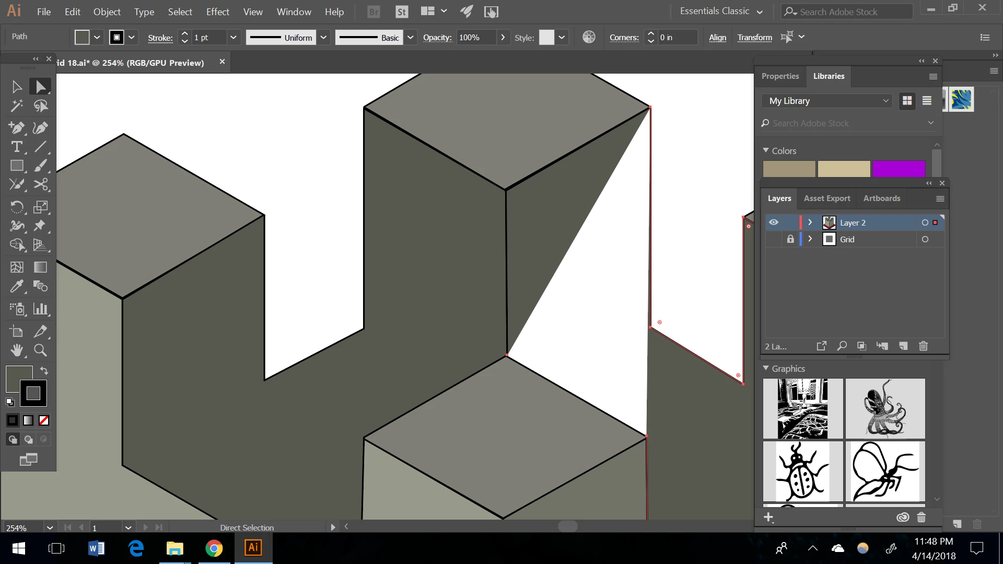Image resolution: width=1003 pixels, height=564 pixels.
Task: Open stroke weight dropdown
Action: [233, 38]
